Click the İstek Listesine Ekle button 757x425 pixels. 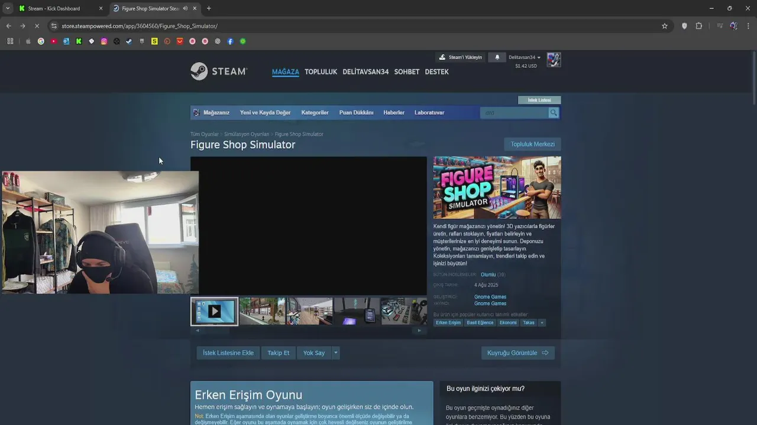tap(228, 353)
